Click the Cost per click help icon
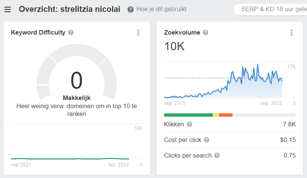 [x=207, y=140]
